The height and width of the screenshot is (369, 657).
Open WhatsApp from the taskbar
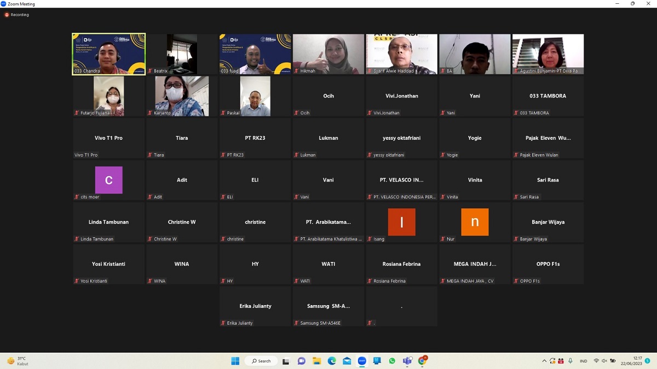(x=392, y=361)
